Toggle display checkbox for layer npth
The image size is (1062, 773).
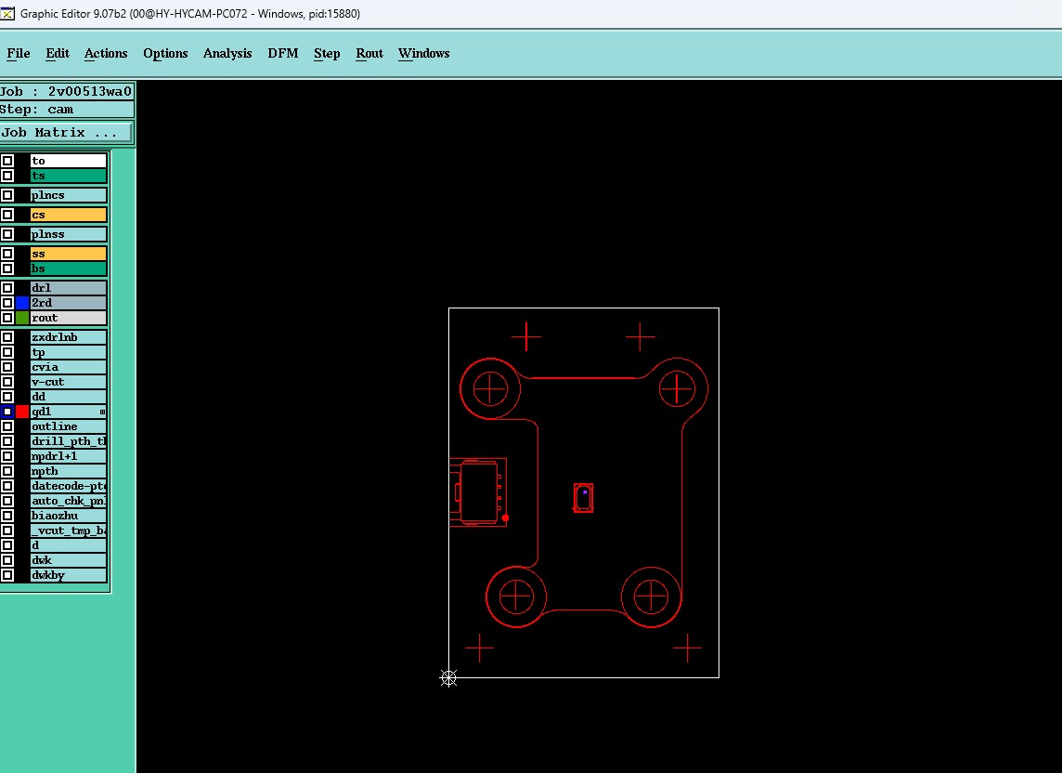coord(7,471)
